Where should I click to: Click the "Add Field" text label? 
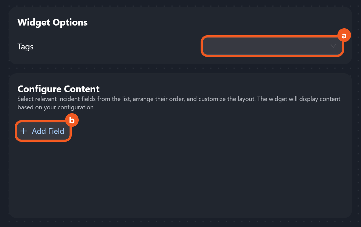click(48, 131)
